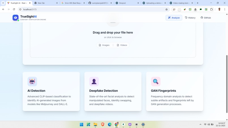Switch to the Devpost browser tab

tap(127, 3)
